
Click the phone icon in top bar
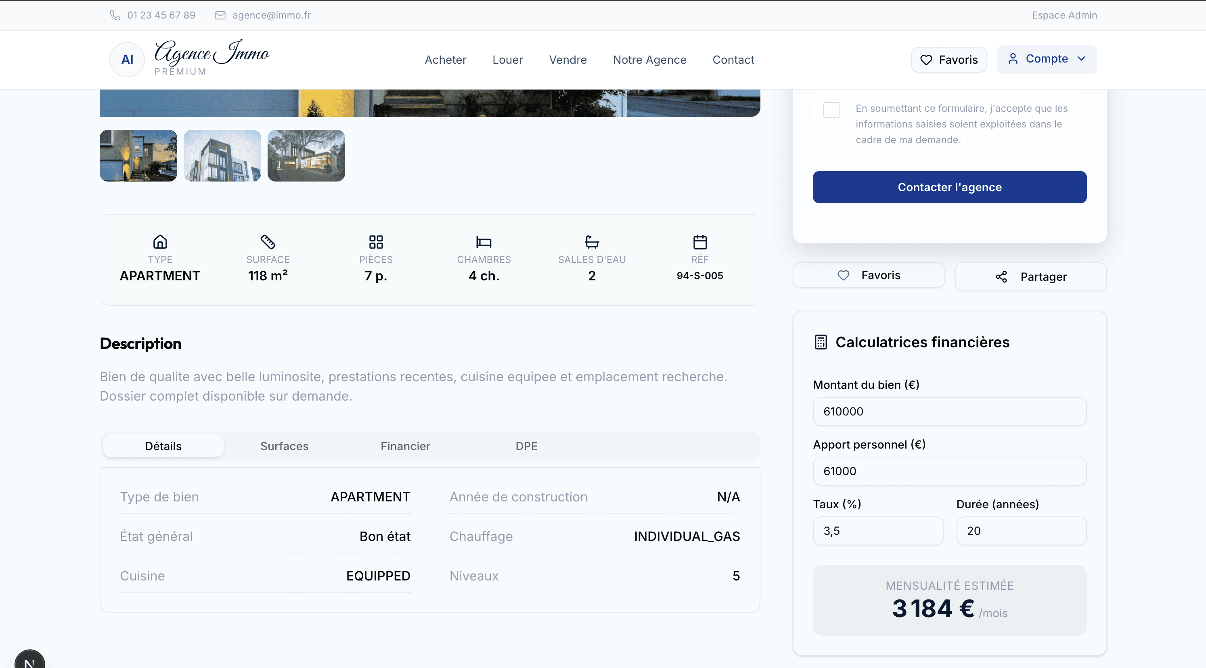[115, 15]
